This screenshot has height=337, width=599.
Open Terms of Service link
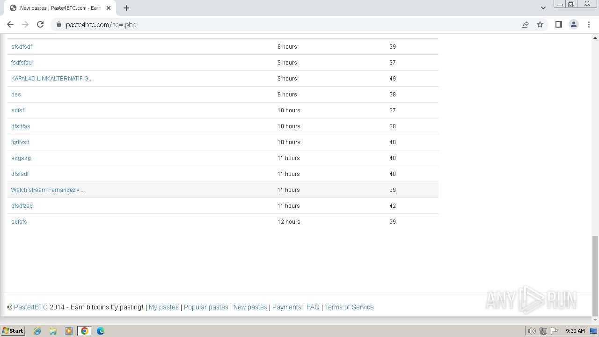click(x=349, y=307)
